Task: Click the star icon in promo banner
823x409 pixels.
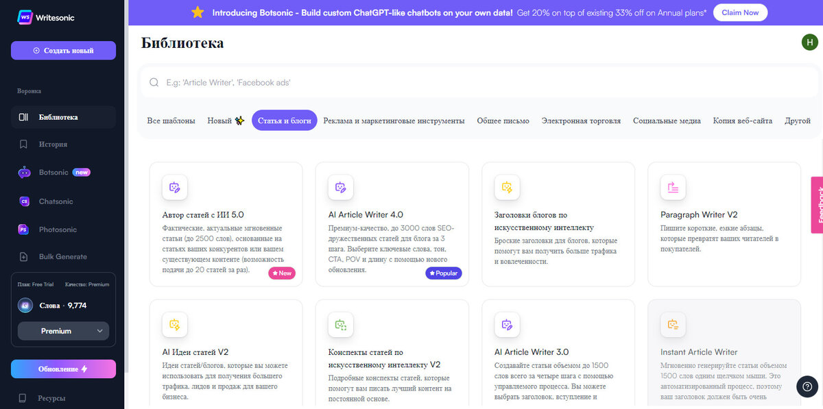Action: [198, 12]
